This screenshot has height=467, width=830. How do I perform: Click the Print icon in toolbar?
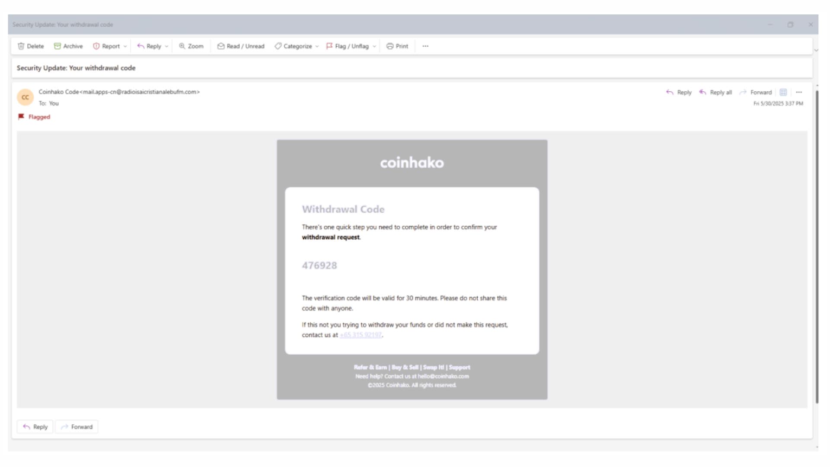coord(390,46)
